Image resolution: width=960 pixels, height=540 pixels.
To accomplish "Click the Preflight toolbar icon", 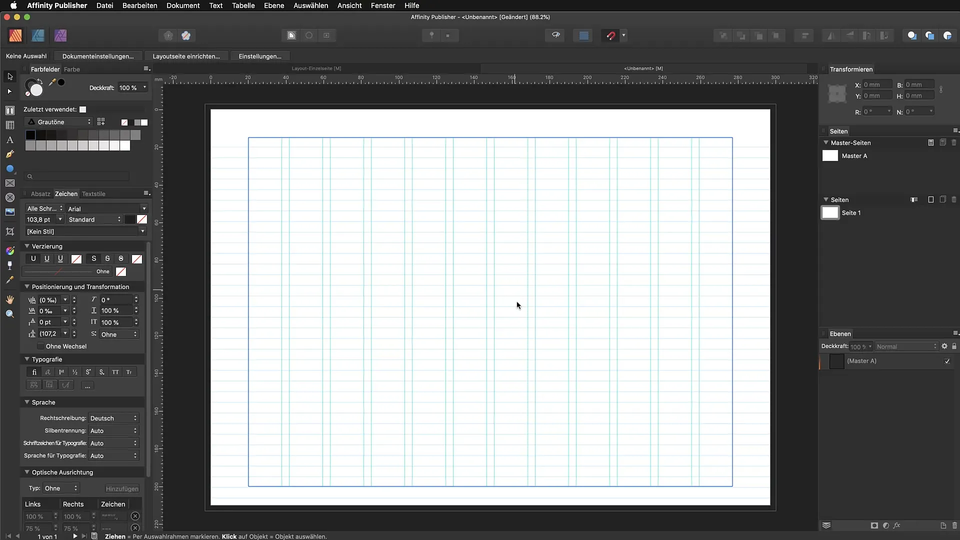I will [x=555, y=35].
